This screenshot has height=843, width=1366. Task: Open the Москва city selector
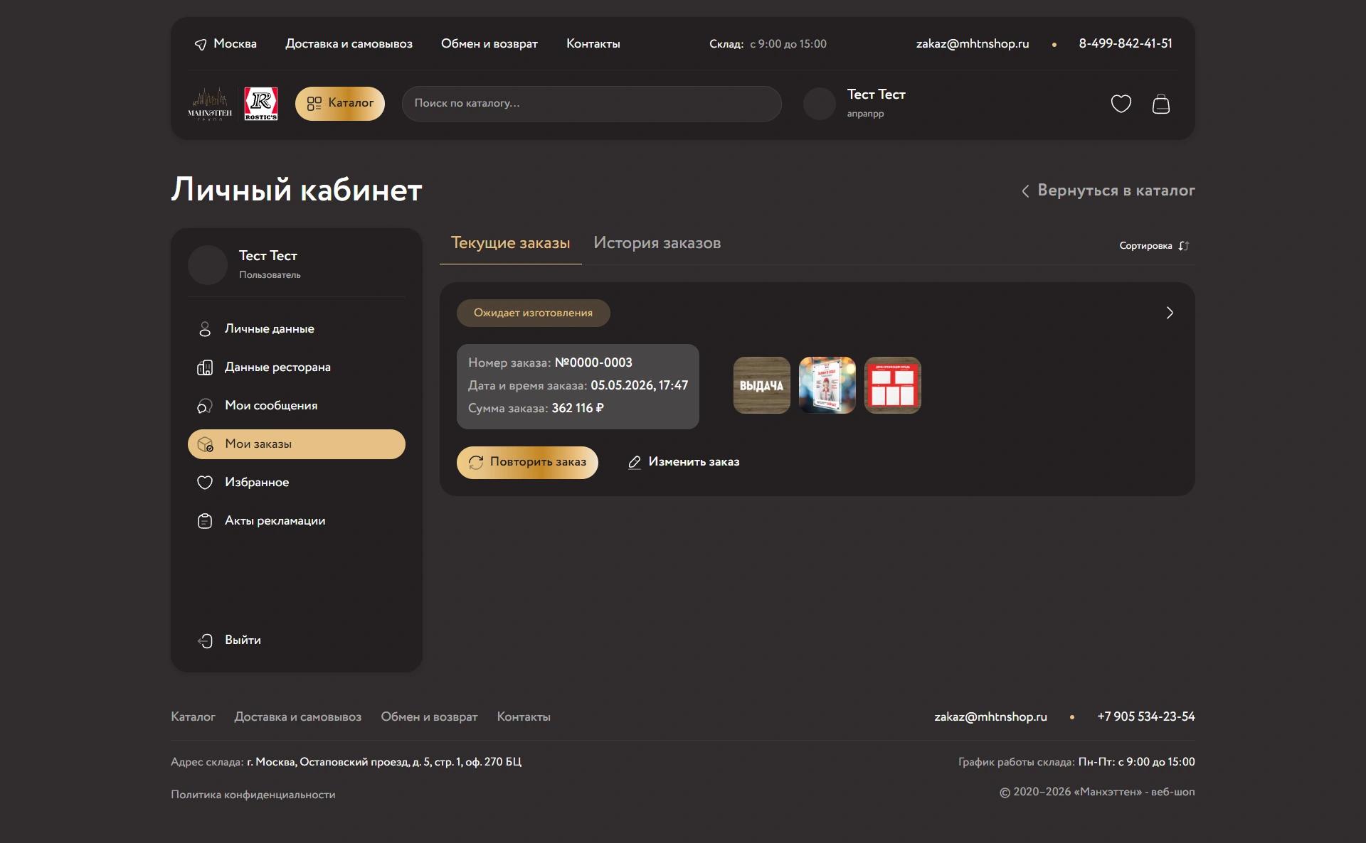coord(226,44)
